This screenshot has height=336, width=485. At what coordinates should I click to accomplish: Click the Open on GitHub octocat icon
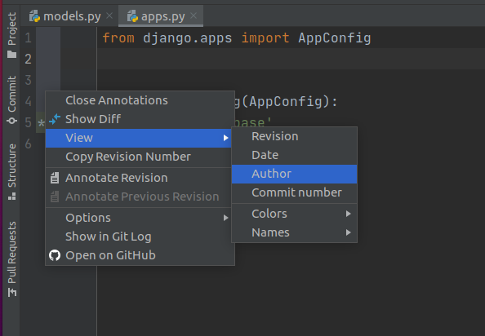(x=55, y=255)
